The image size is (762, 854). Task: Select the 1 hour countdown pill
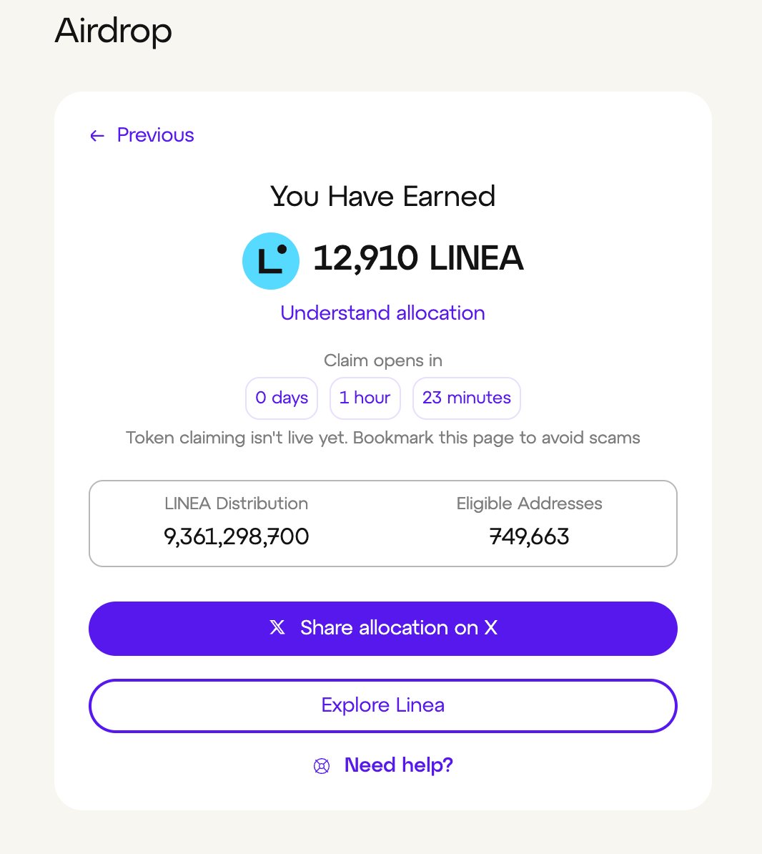click(x=365, y=398)
